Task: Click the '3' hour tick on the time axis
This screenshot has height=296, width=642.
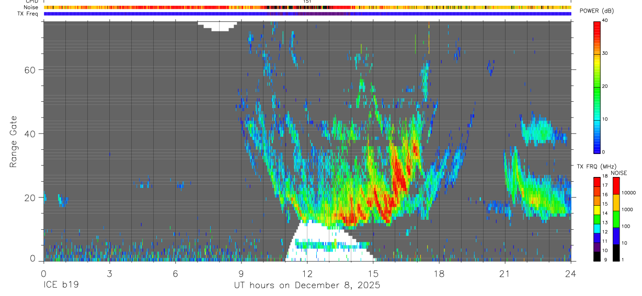Action: tap(109, 273)
